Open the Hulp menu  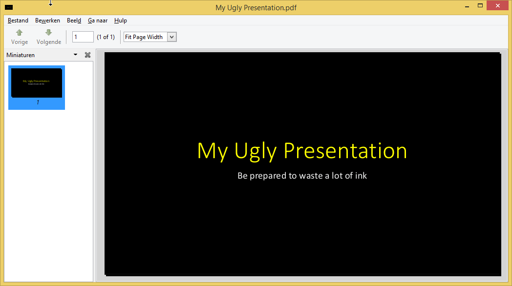pyautogui.click(x=120, y=20)
